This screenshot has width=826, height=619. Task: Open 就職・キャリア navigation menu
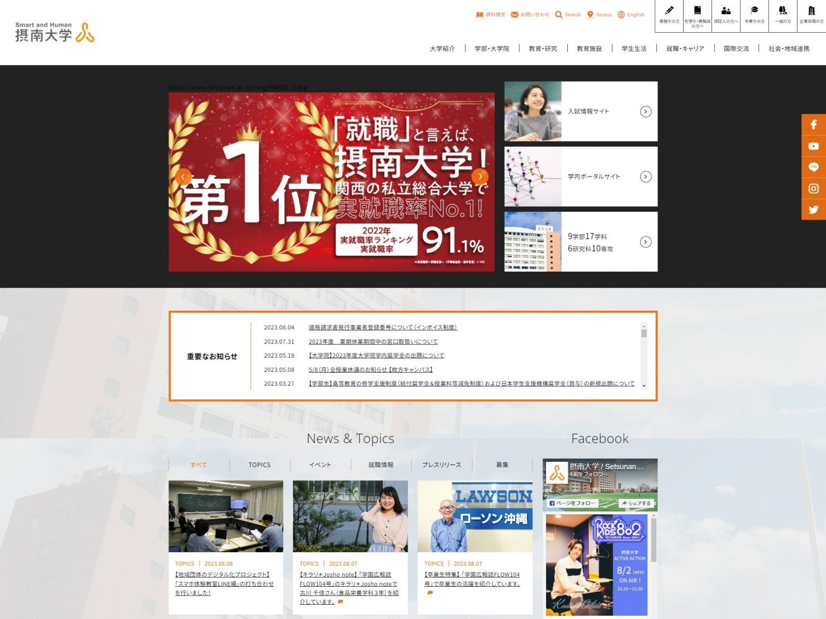[x=685, y=48]
